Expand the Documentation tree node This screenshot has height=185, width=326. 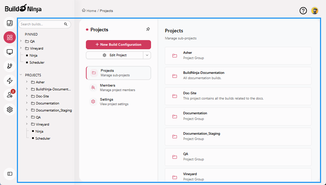point(27,103)
